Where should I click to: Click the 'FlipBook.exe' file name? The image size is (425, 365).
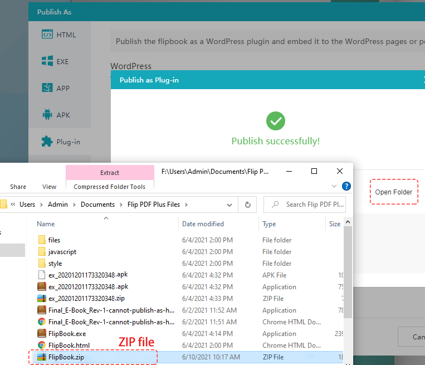(x=67, y=334)
